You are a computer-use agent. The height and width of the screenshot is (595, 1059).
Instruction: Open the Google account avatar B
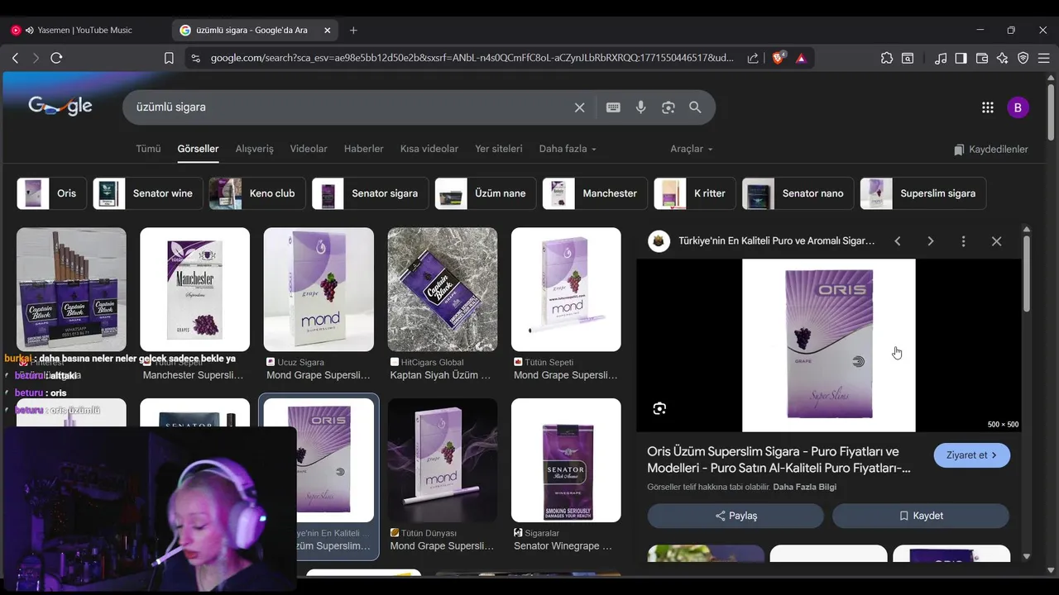click(x=1018, y=107)
